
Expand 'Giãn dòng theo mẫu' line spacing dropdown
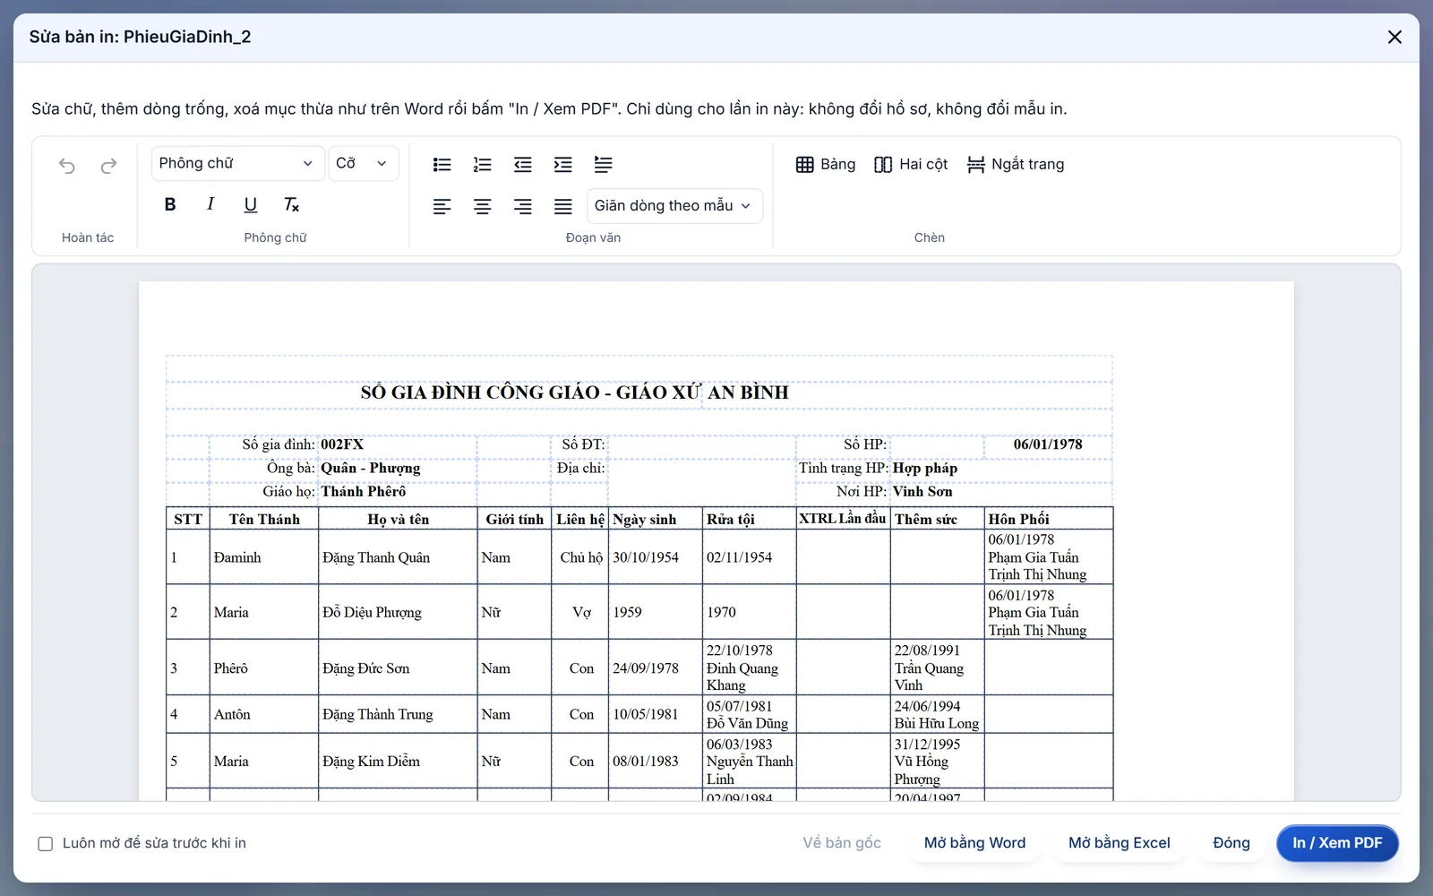(674, 205)
